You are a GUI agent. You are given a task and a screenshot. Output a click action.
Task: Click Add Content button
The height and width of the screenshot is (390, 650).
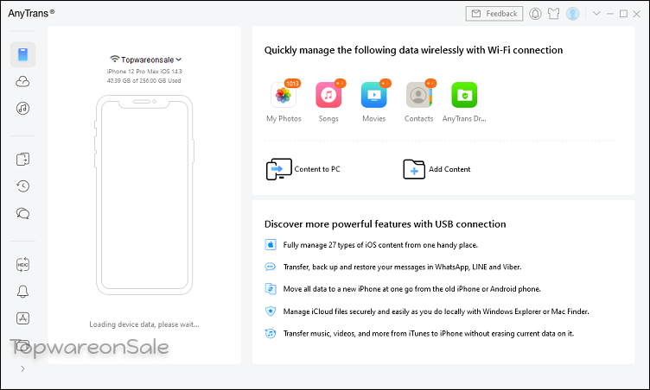click(437, 169)
